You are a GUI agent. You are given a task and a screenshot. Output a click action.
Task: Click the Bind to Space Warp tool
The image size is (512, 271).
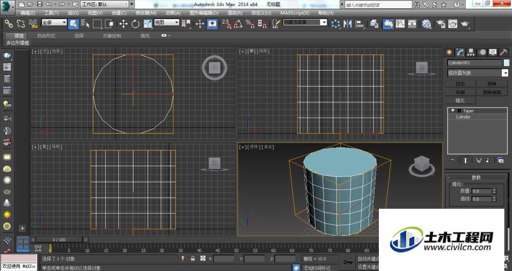tap(33, 24)
